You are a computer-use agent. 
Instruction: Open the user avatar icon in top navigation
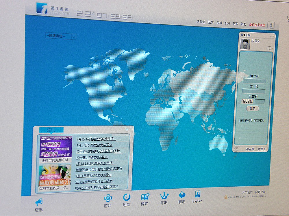tap(271, 25)
